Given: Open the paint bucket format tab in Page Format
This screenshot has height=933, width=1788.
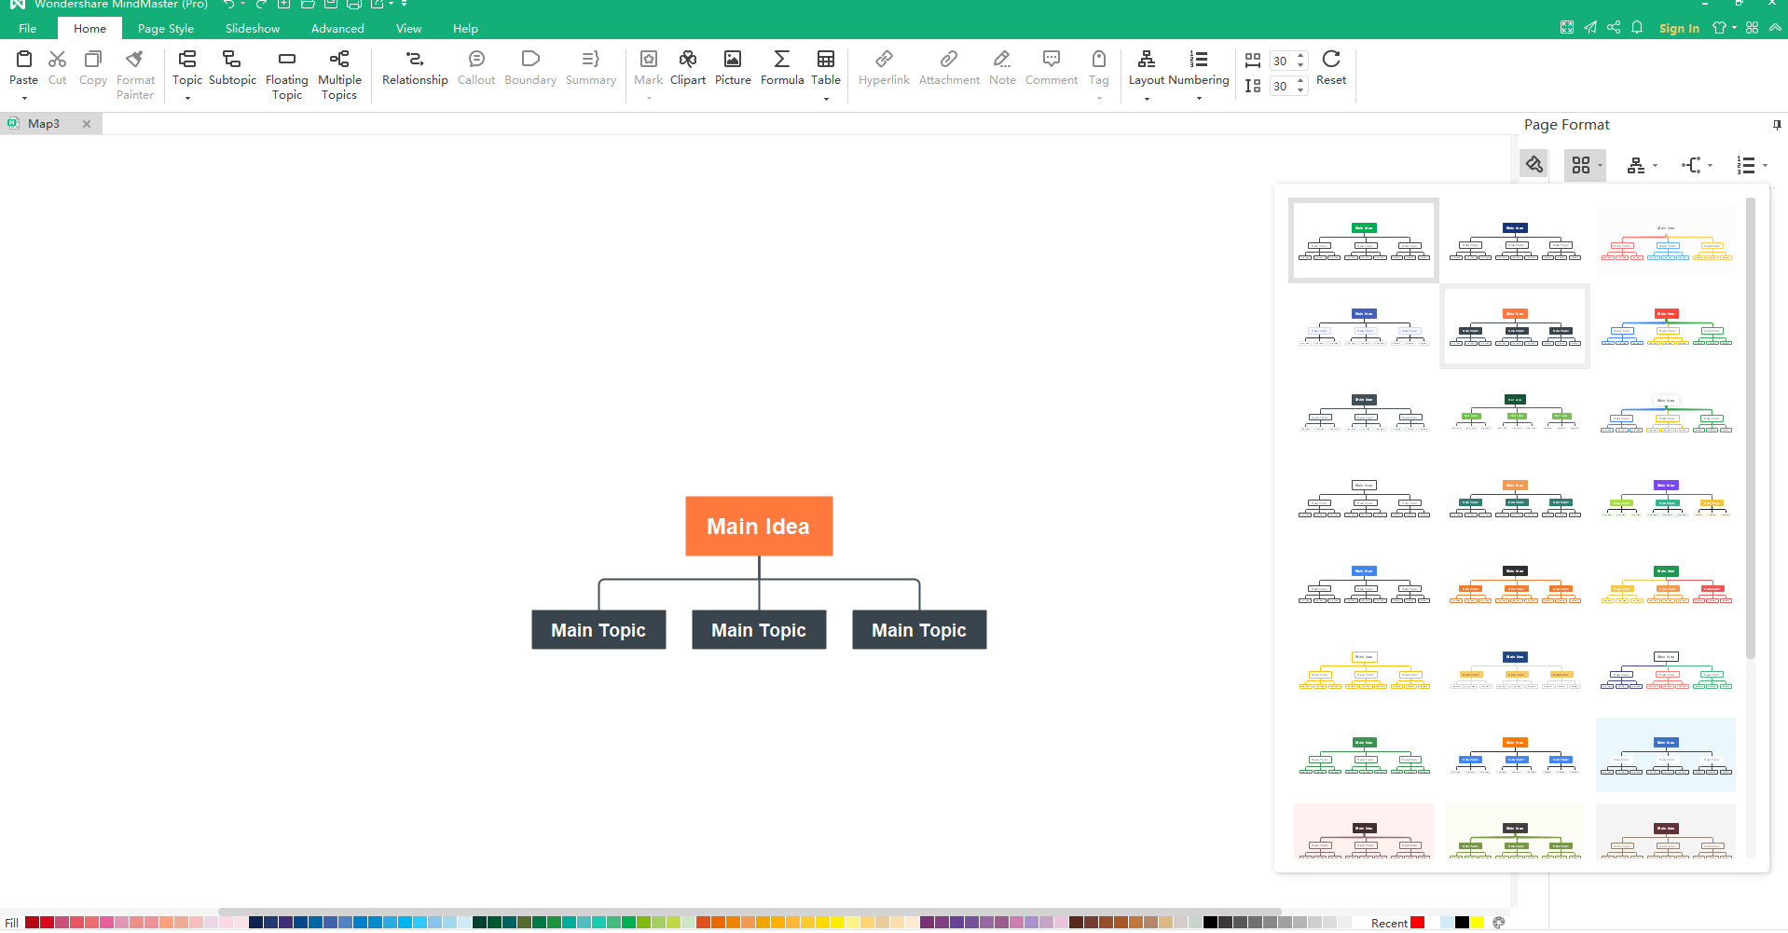Looking at the screenshot, I should (1534, 165).
